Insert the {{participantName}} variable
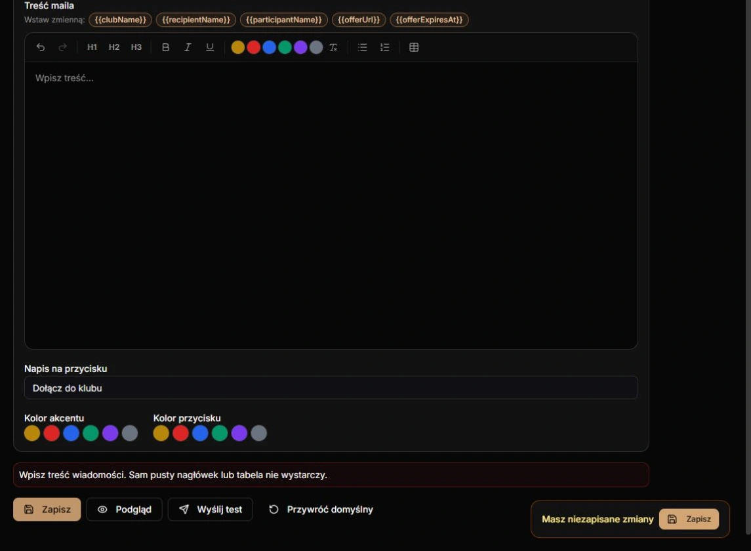Viewport: 751px width, 551px height. 284,20
